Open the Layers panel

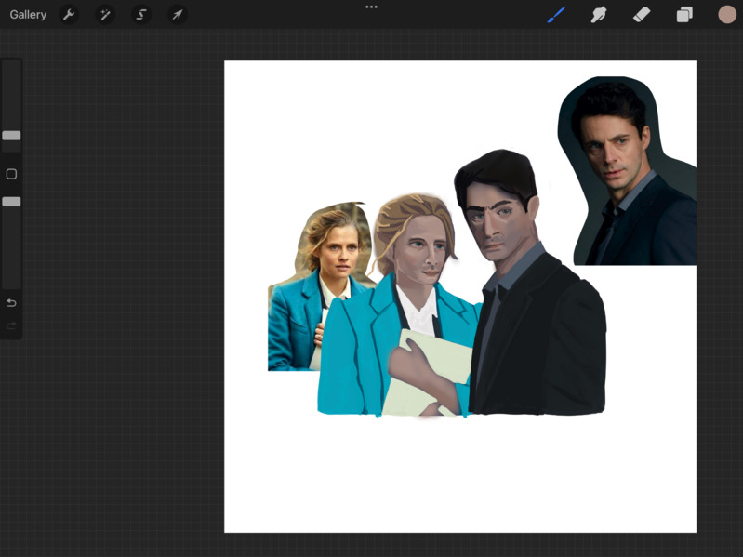point(684,15)
